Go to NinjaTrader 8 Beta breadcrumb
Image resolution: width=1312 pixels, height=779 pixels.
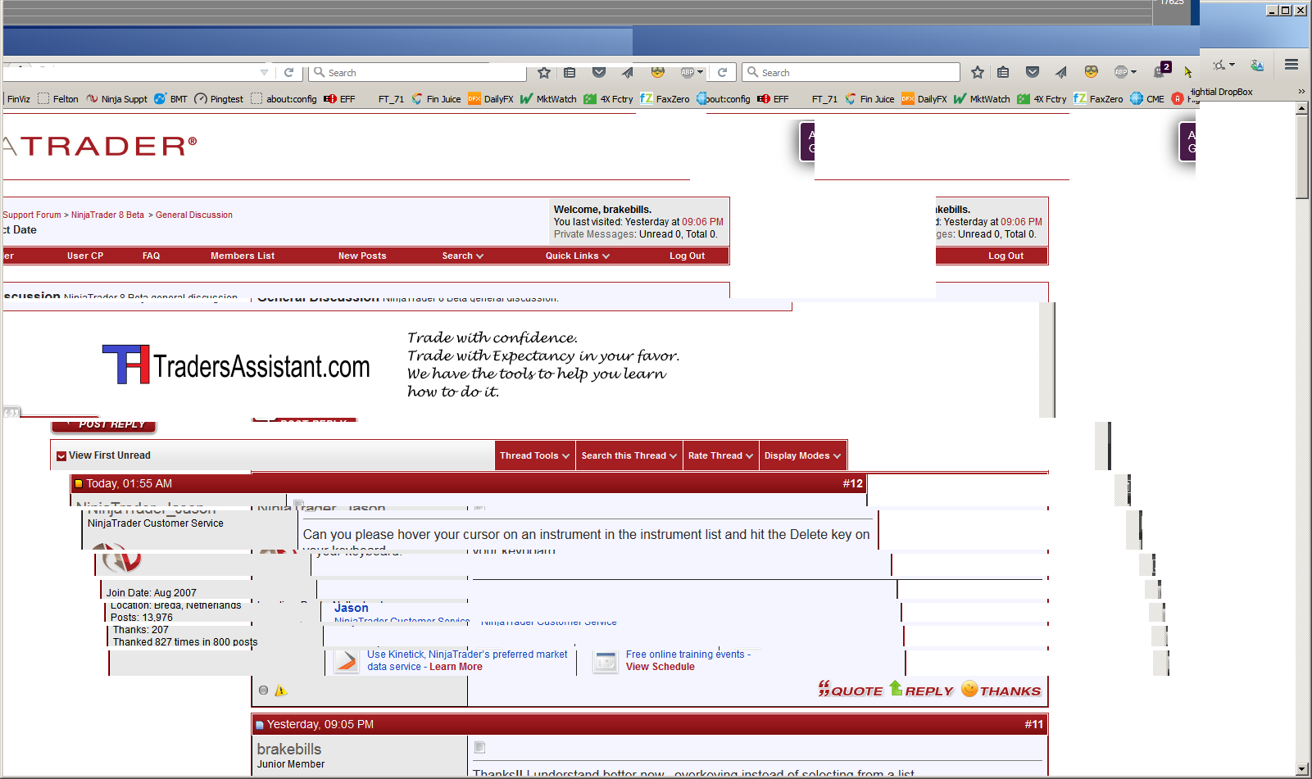[x=107, y=215]
